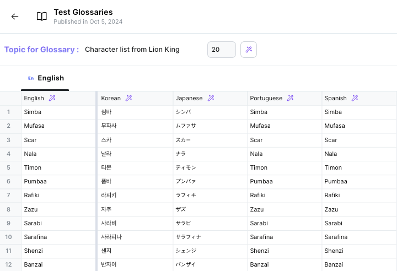Edit the topic field Character list from Lion King

[x=132, y=50]
